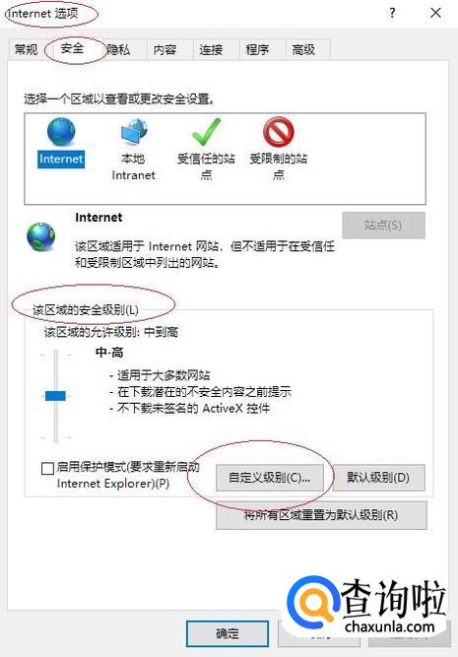Click the help question mark icon
Screen dimensions: 458x657
392,13
